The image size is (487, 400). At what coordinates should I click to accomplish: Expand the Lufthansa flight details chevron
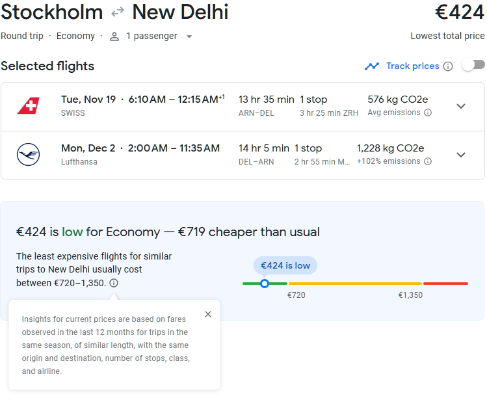pos(461,155)
